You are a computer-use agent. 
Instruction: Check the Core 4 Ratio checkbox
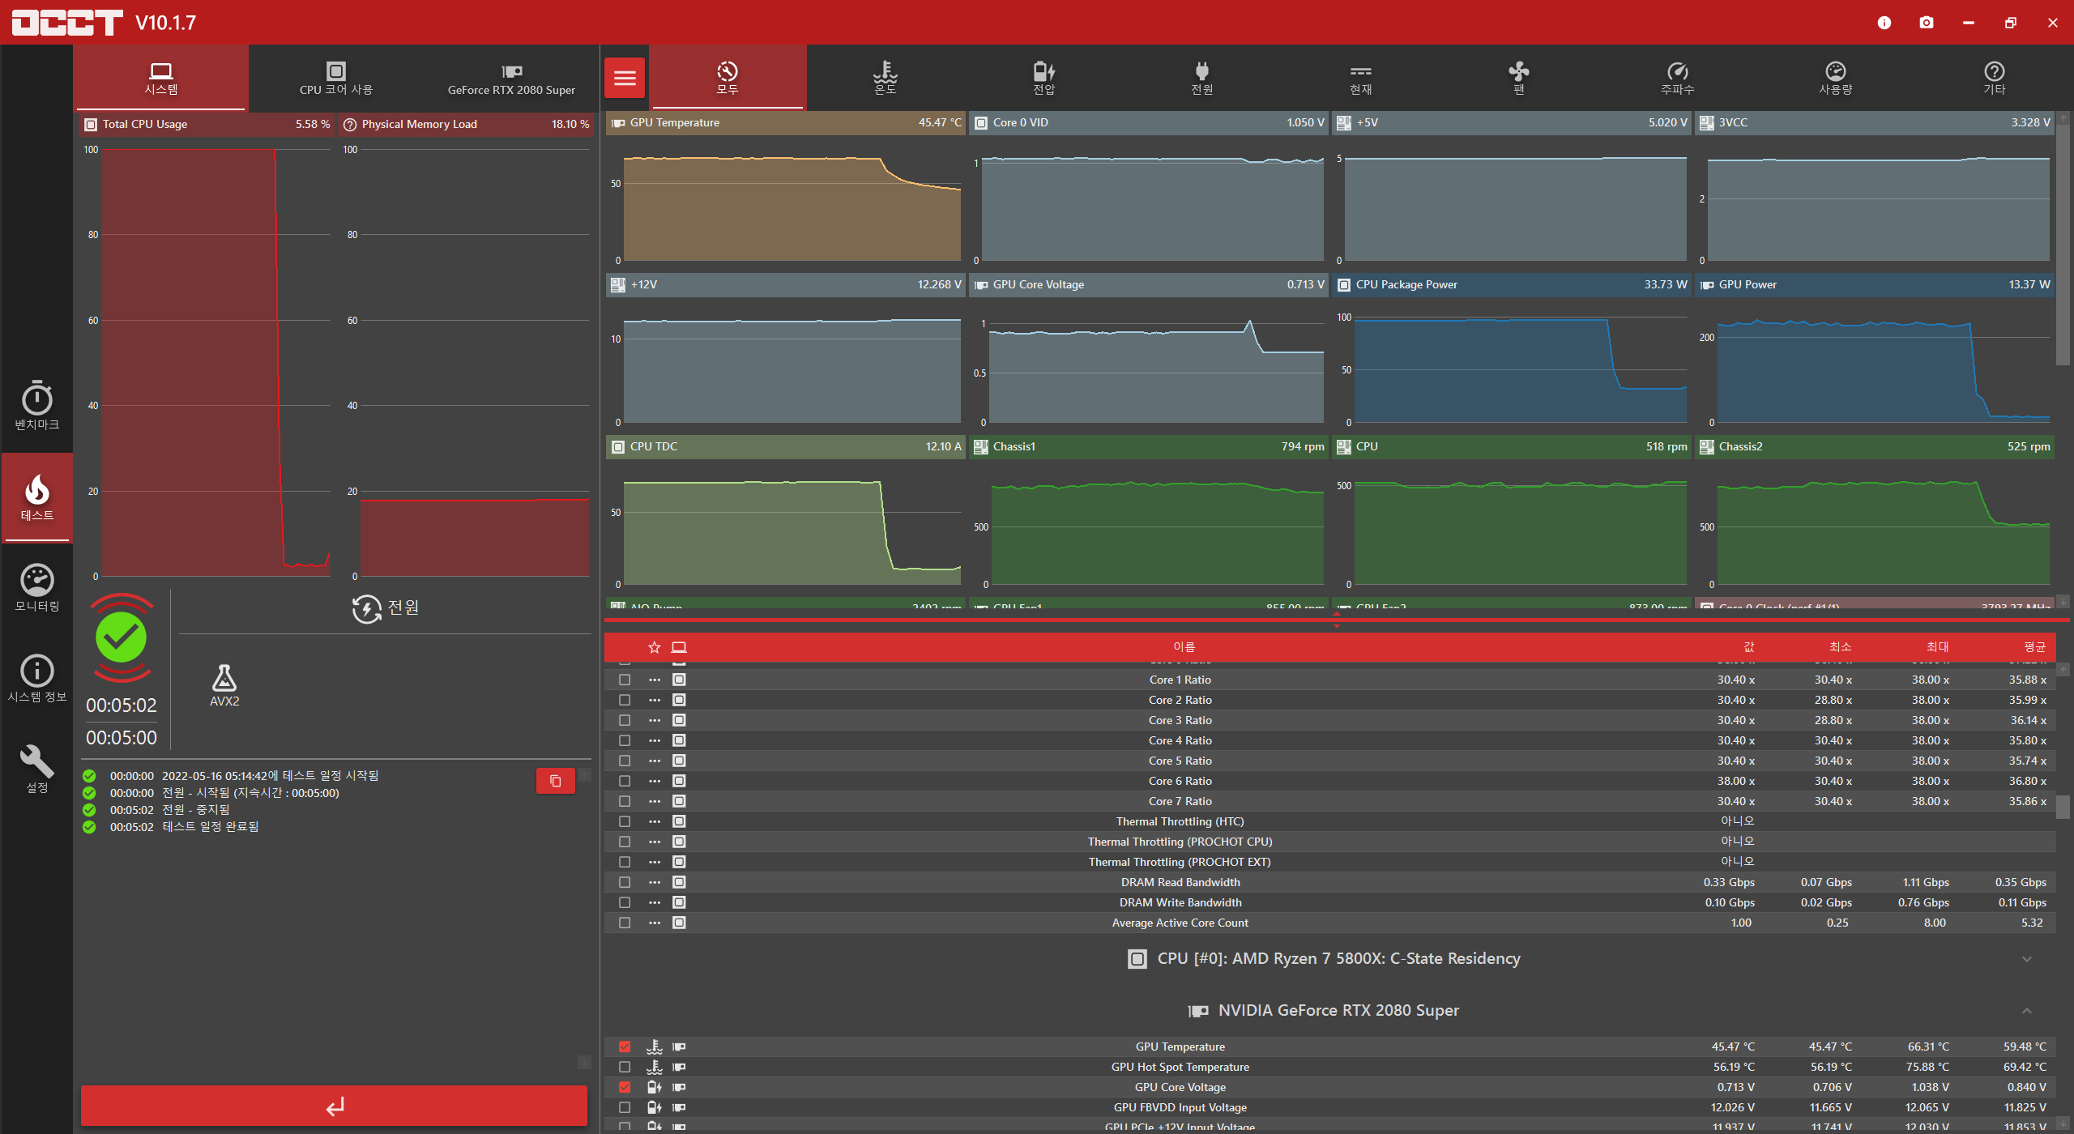pyautogui.click(x=625, y=740)
